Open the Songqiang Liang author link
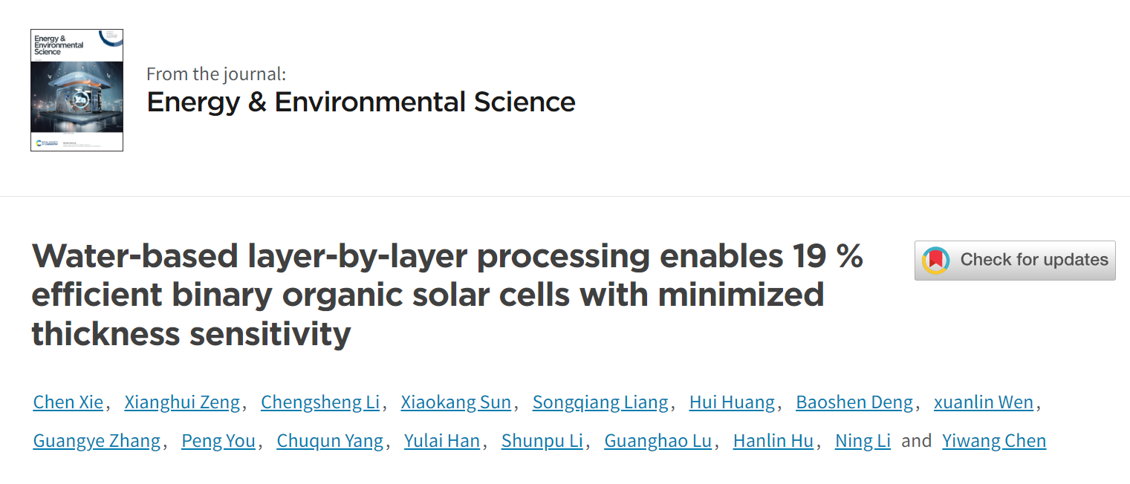The image size is (1130, 484). [600, 402]
